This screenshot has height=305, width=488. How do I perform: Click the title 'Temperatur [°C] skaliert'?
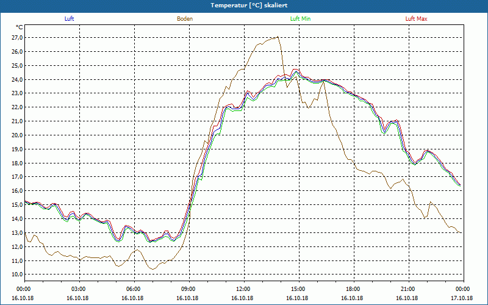pyautogui.click(x=249, y=5)
